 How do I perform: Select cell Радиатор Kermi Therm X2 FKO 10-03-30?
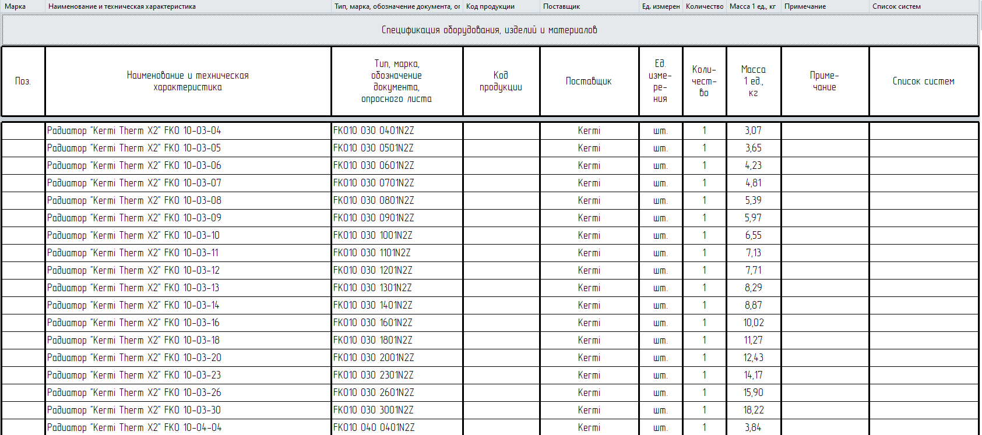click(188, 410)
